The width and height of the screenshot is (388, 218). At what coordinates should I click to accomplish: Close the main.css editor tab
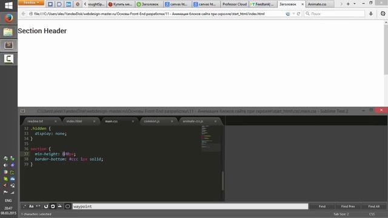pyautogui.click(x=133, y=121)
